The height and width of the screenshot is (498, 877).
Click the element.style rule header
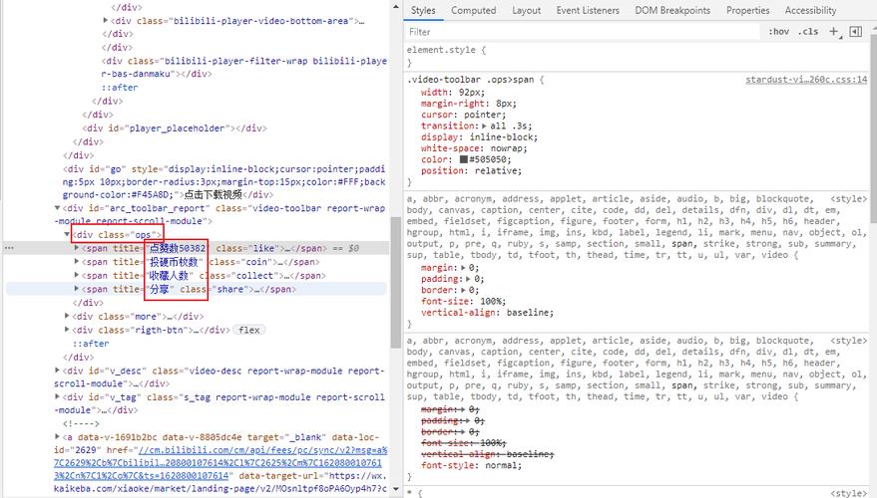tap(446, 50)
